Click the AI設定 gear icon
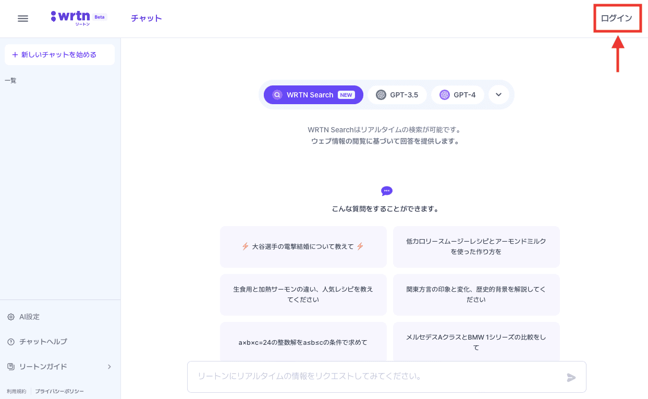 [x=11, y=317]
